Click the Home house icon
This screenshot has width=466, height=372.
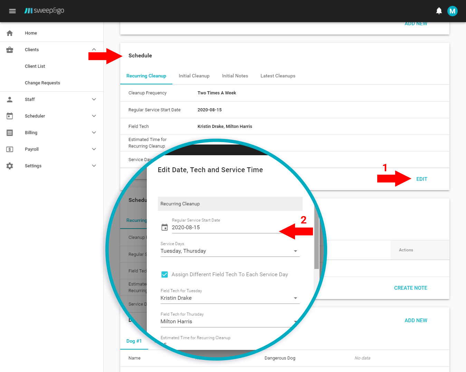10,33
